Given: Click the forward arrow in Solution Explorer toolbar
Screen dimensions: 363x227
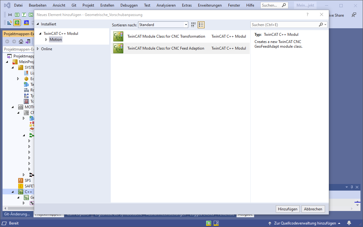Looking at the screenshot, I should click(14, 41).
